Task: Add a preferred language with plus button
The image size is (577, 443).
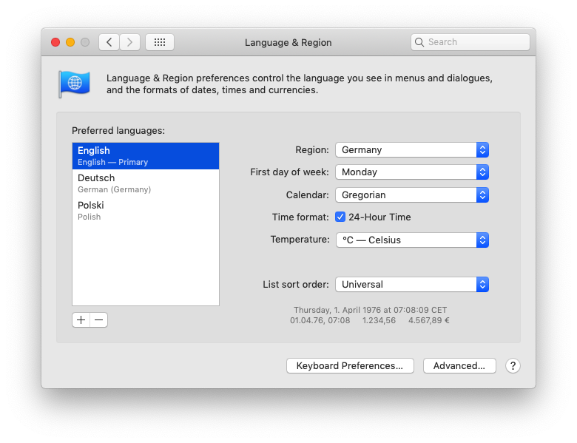Action: 81,319
